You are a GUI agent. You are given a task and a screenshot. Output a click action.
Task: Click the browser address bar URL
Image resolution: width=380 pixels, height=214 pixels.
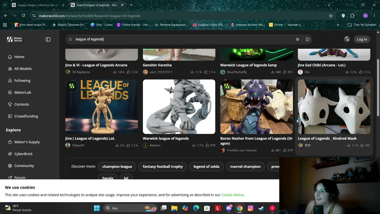[x=90, y=16]
